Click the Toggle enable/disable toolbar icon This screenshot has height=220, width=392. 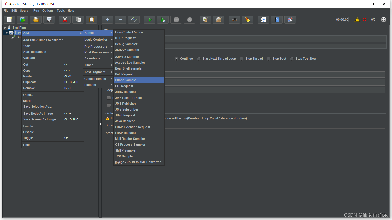[134, 20]
